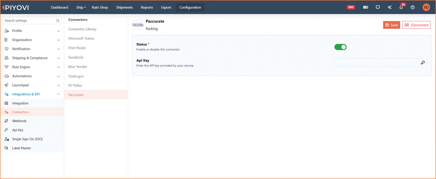
Task: Click the Profile person icon
Action: pyautogui.click(x=7, y=31)
